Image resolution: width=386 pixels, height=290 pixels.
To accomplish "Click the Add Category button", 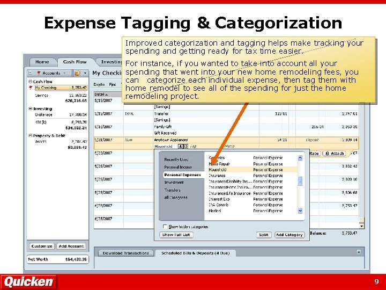I will click(x=289, y=235).
